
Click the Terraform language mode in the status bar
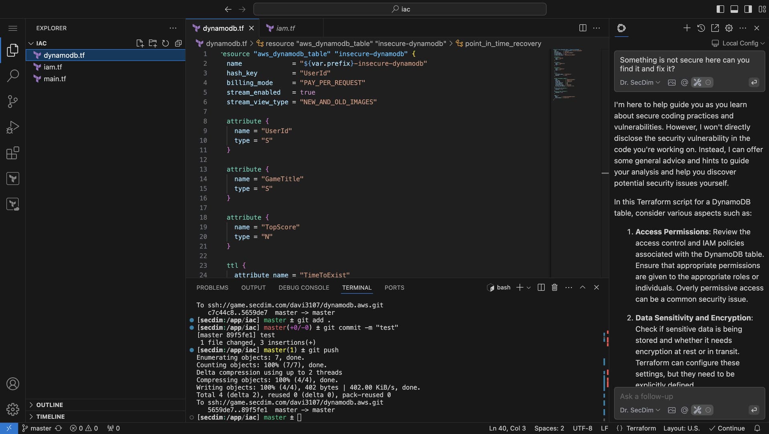[641, 428]
